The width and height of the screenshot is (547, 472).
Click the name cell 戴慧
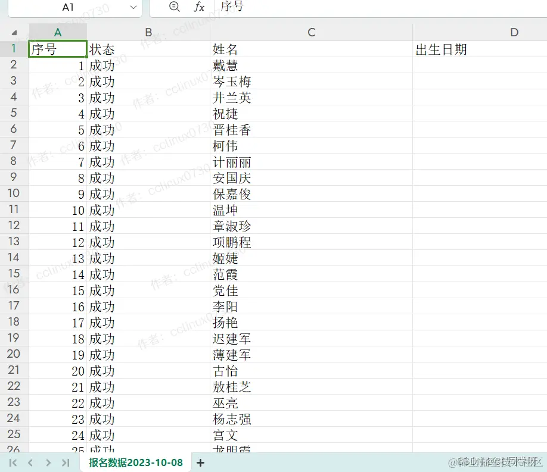click(x=311, y=65)
